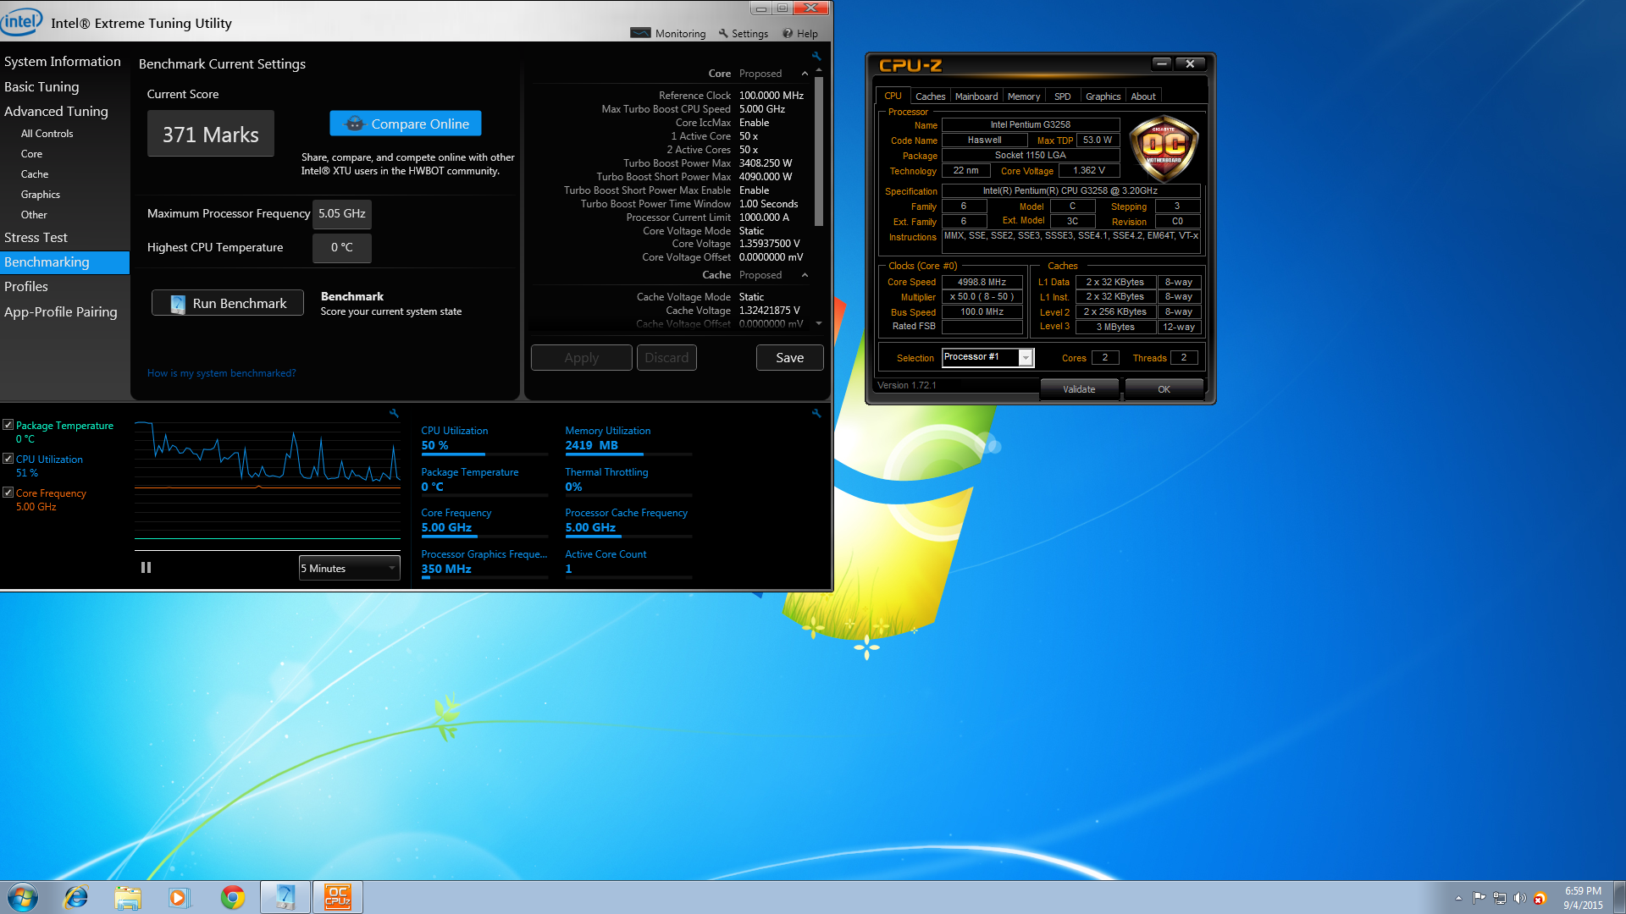Pause the monitoring graph
Image resolution: width=1626 pixels, height=914 pixels.
[x=146, y=568]
